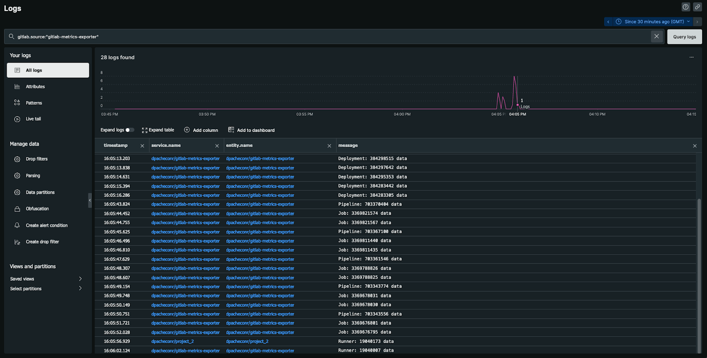This screenshot has width=707, height=358.
Task: Open the time range picker dropdown
Action: pos(653,22)
